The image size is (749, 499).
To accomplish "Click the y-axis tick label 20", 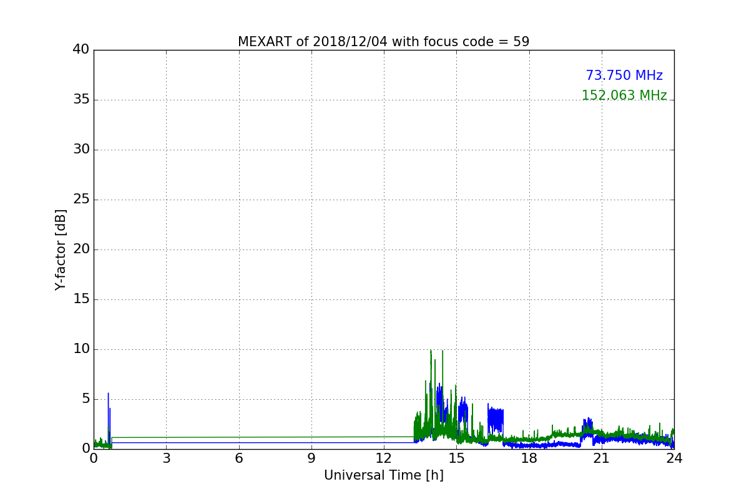I will [81, 249].
